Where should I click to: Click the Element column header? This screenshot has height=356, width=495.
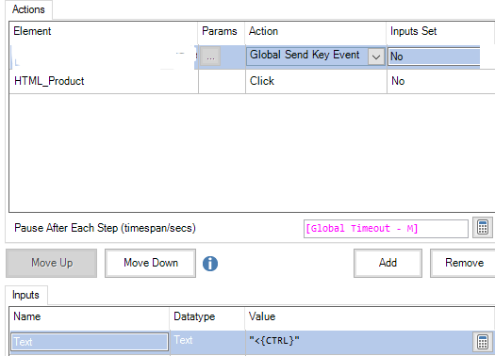point(103,31)
